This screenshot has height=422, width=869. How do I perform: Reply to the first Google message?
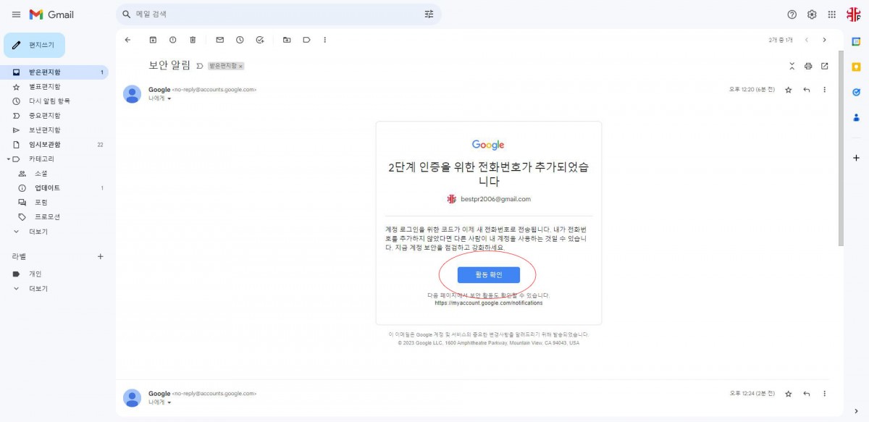tap(807, 90)
